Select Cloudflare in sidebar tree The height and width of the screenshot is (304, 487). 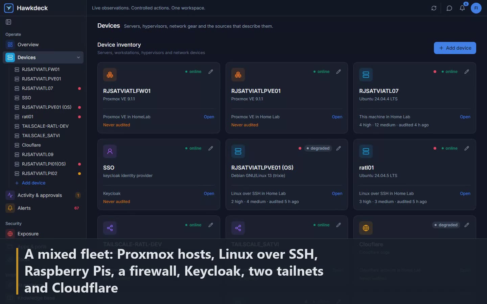pos(47,145)
